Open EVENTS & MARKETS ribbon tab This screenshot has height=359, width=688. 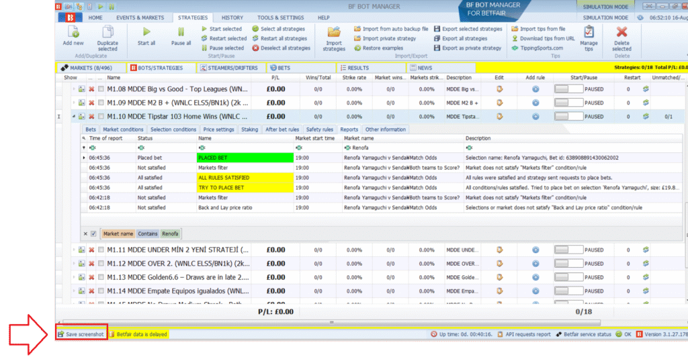(x=140, y=18)
